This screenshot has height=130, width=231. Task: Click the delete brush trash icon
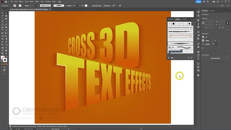pos(192,58)
